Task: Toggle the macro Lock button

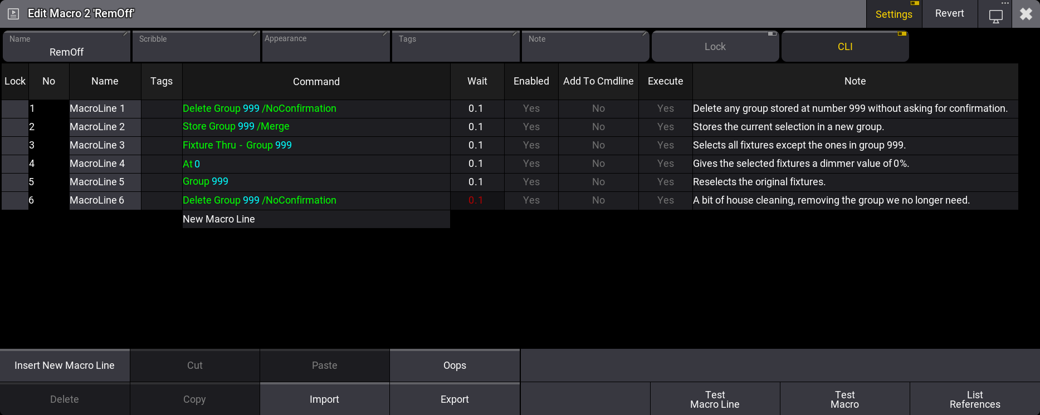Action: point(715,47)
